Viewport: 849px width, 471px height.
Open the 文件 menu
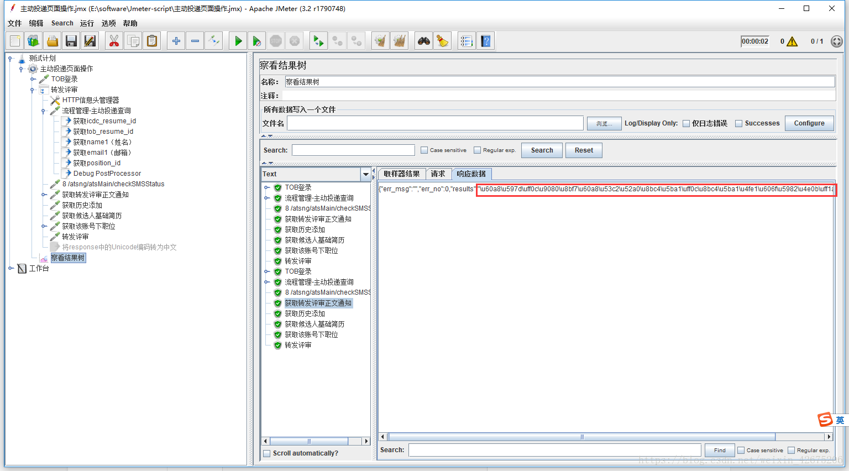(15, 23)
